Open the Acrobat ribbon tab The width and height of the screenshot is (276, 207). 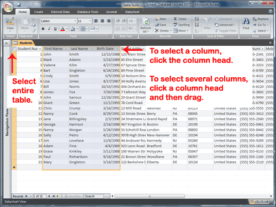point(112,12)
